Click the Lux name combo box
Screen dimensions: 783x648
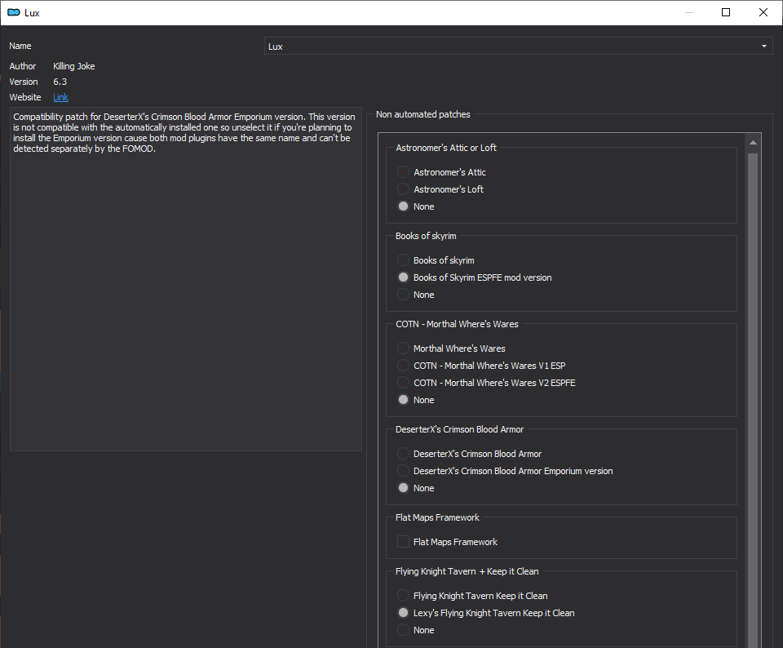(519, 46)
